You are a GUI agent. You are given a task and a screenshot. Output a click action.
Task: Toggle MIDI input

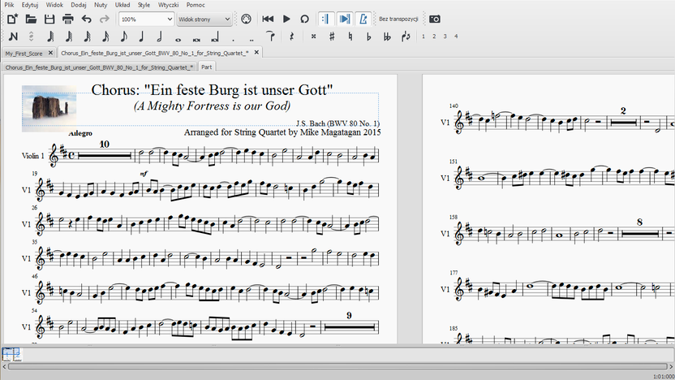click(x=247, y=19)
